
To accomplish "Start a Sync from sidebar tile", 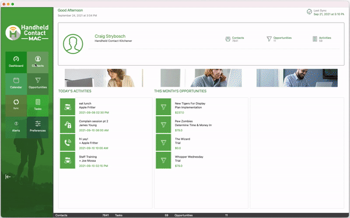I will tap(16, 106).
